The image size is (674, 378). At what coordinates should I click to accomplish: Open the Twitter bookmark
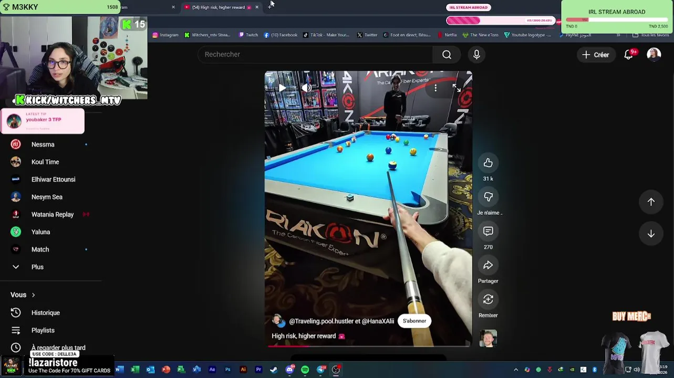pos(367,35)
